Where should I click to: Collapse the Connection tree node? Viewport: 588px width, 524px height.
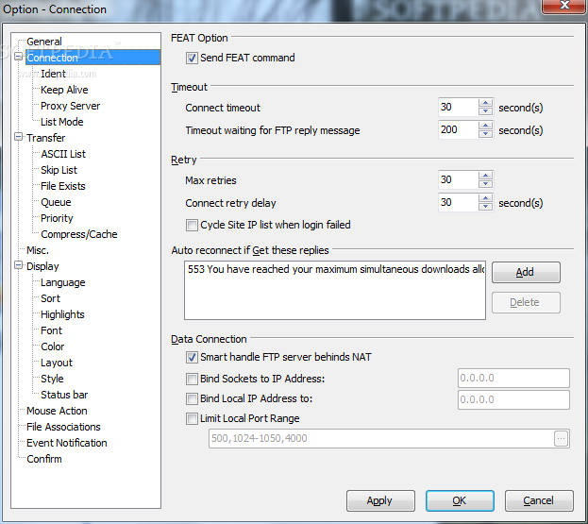coord(19,58)
